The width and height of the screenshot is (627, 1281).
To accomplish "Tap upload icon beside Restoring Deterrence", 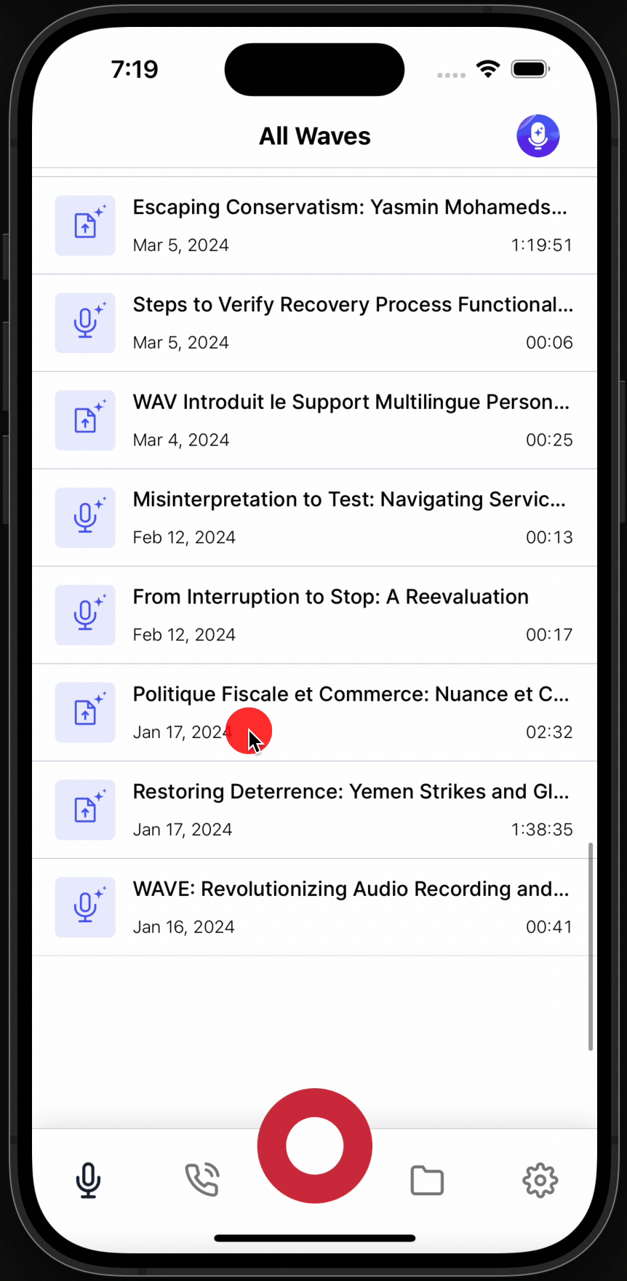I will (85, 809).
